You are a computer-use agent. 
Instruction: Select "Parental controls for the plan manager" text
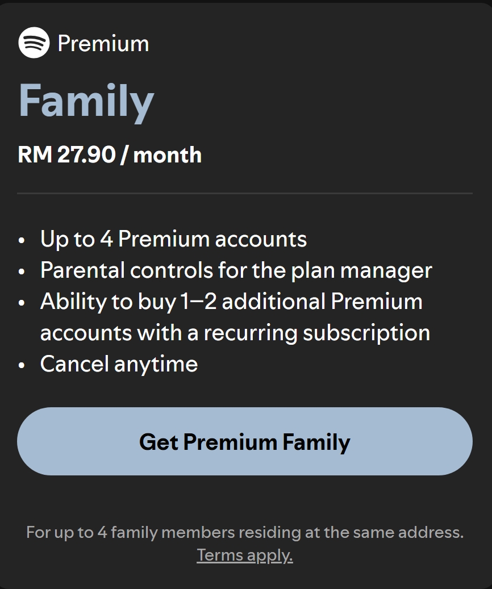point(236,270)
